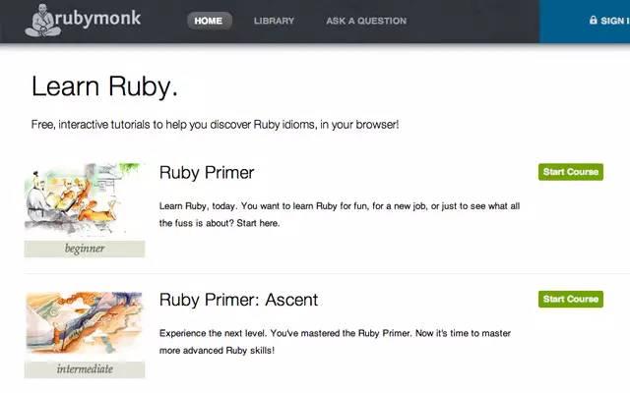Click the intermediate level label
This screenshot has width=630, height=393.
85,369
